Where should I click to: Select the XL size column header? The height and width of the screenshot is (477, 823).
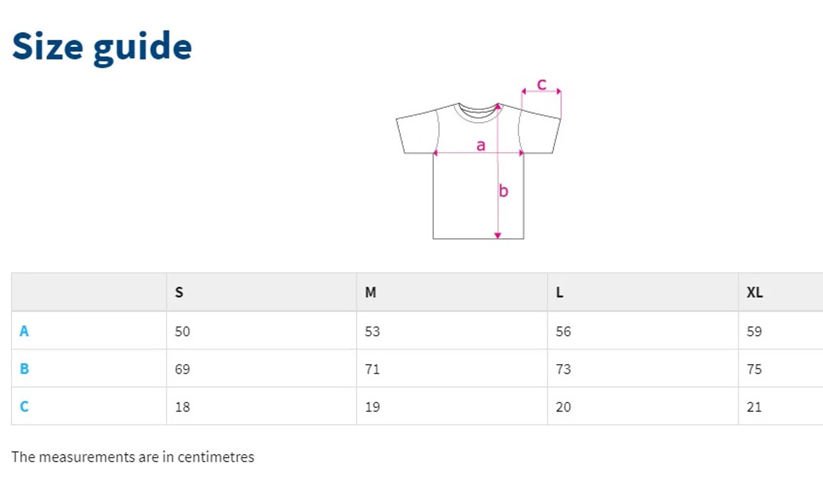pos(754,293)
